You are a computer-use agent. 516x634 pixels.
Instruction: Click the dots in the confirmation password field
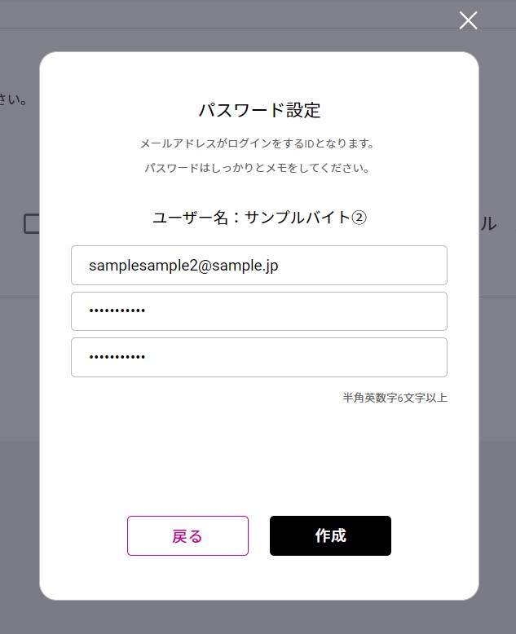click(117, 358)
